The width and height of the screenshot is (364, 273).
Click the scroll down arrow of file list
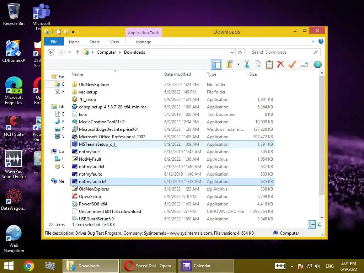pos(322,218)
